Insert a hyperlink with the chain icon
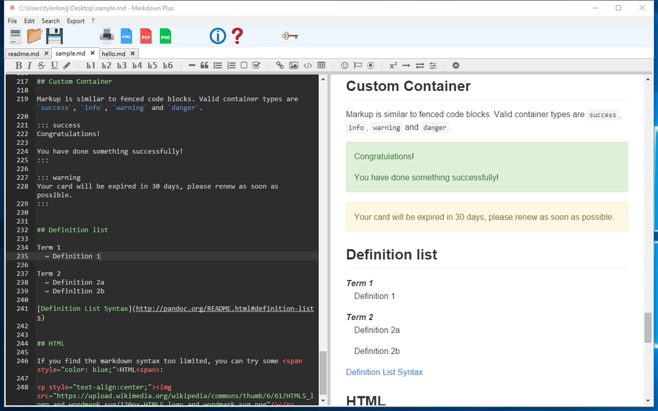 [280, 65]
